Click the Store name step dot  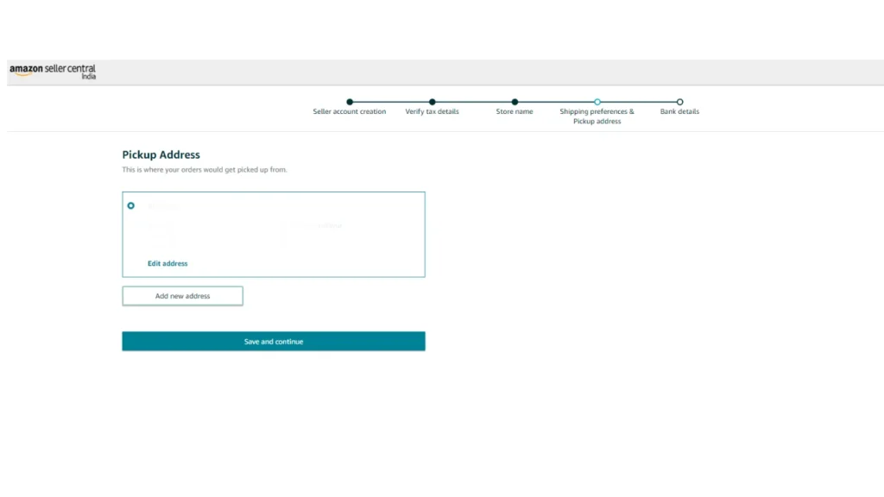click(515, 102)
